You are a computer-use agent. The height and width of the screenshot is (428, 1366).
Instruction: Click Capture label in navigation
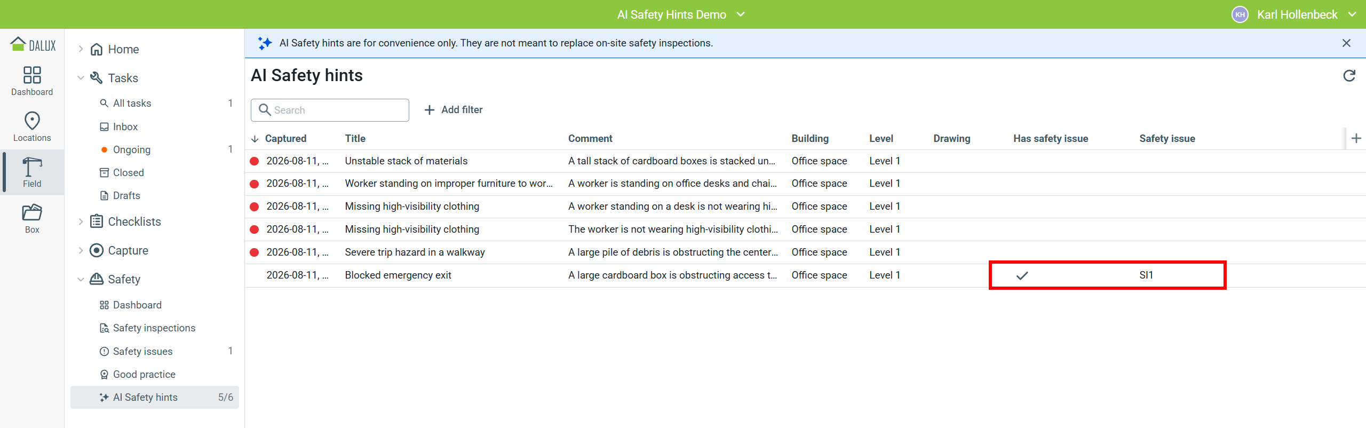coord(128,250)
